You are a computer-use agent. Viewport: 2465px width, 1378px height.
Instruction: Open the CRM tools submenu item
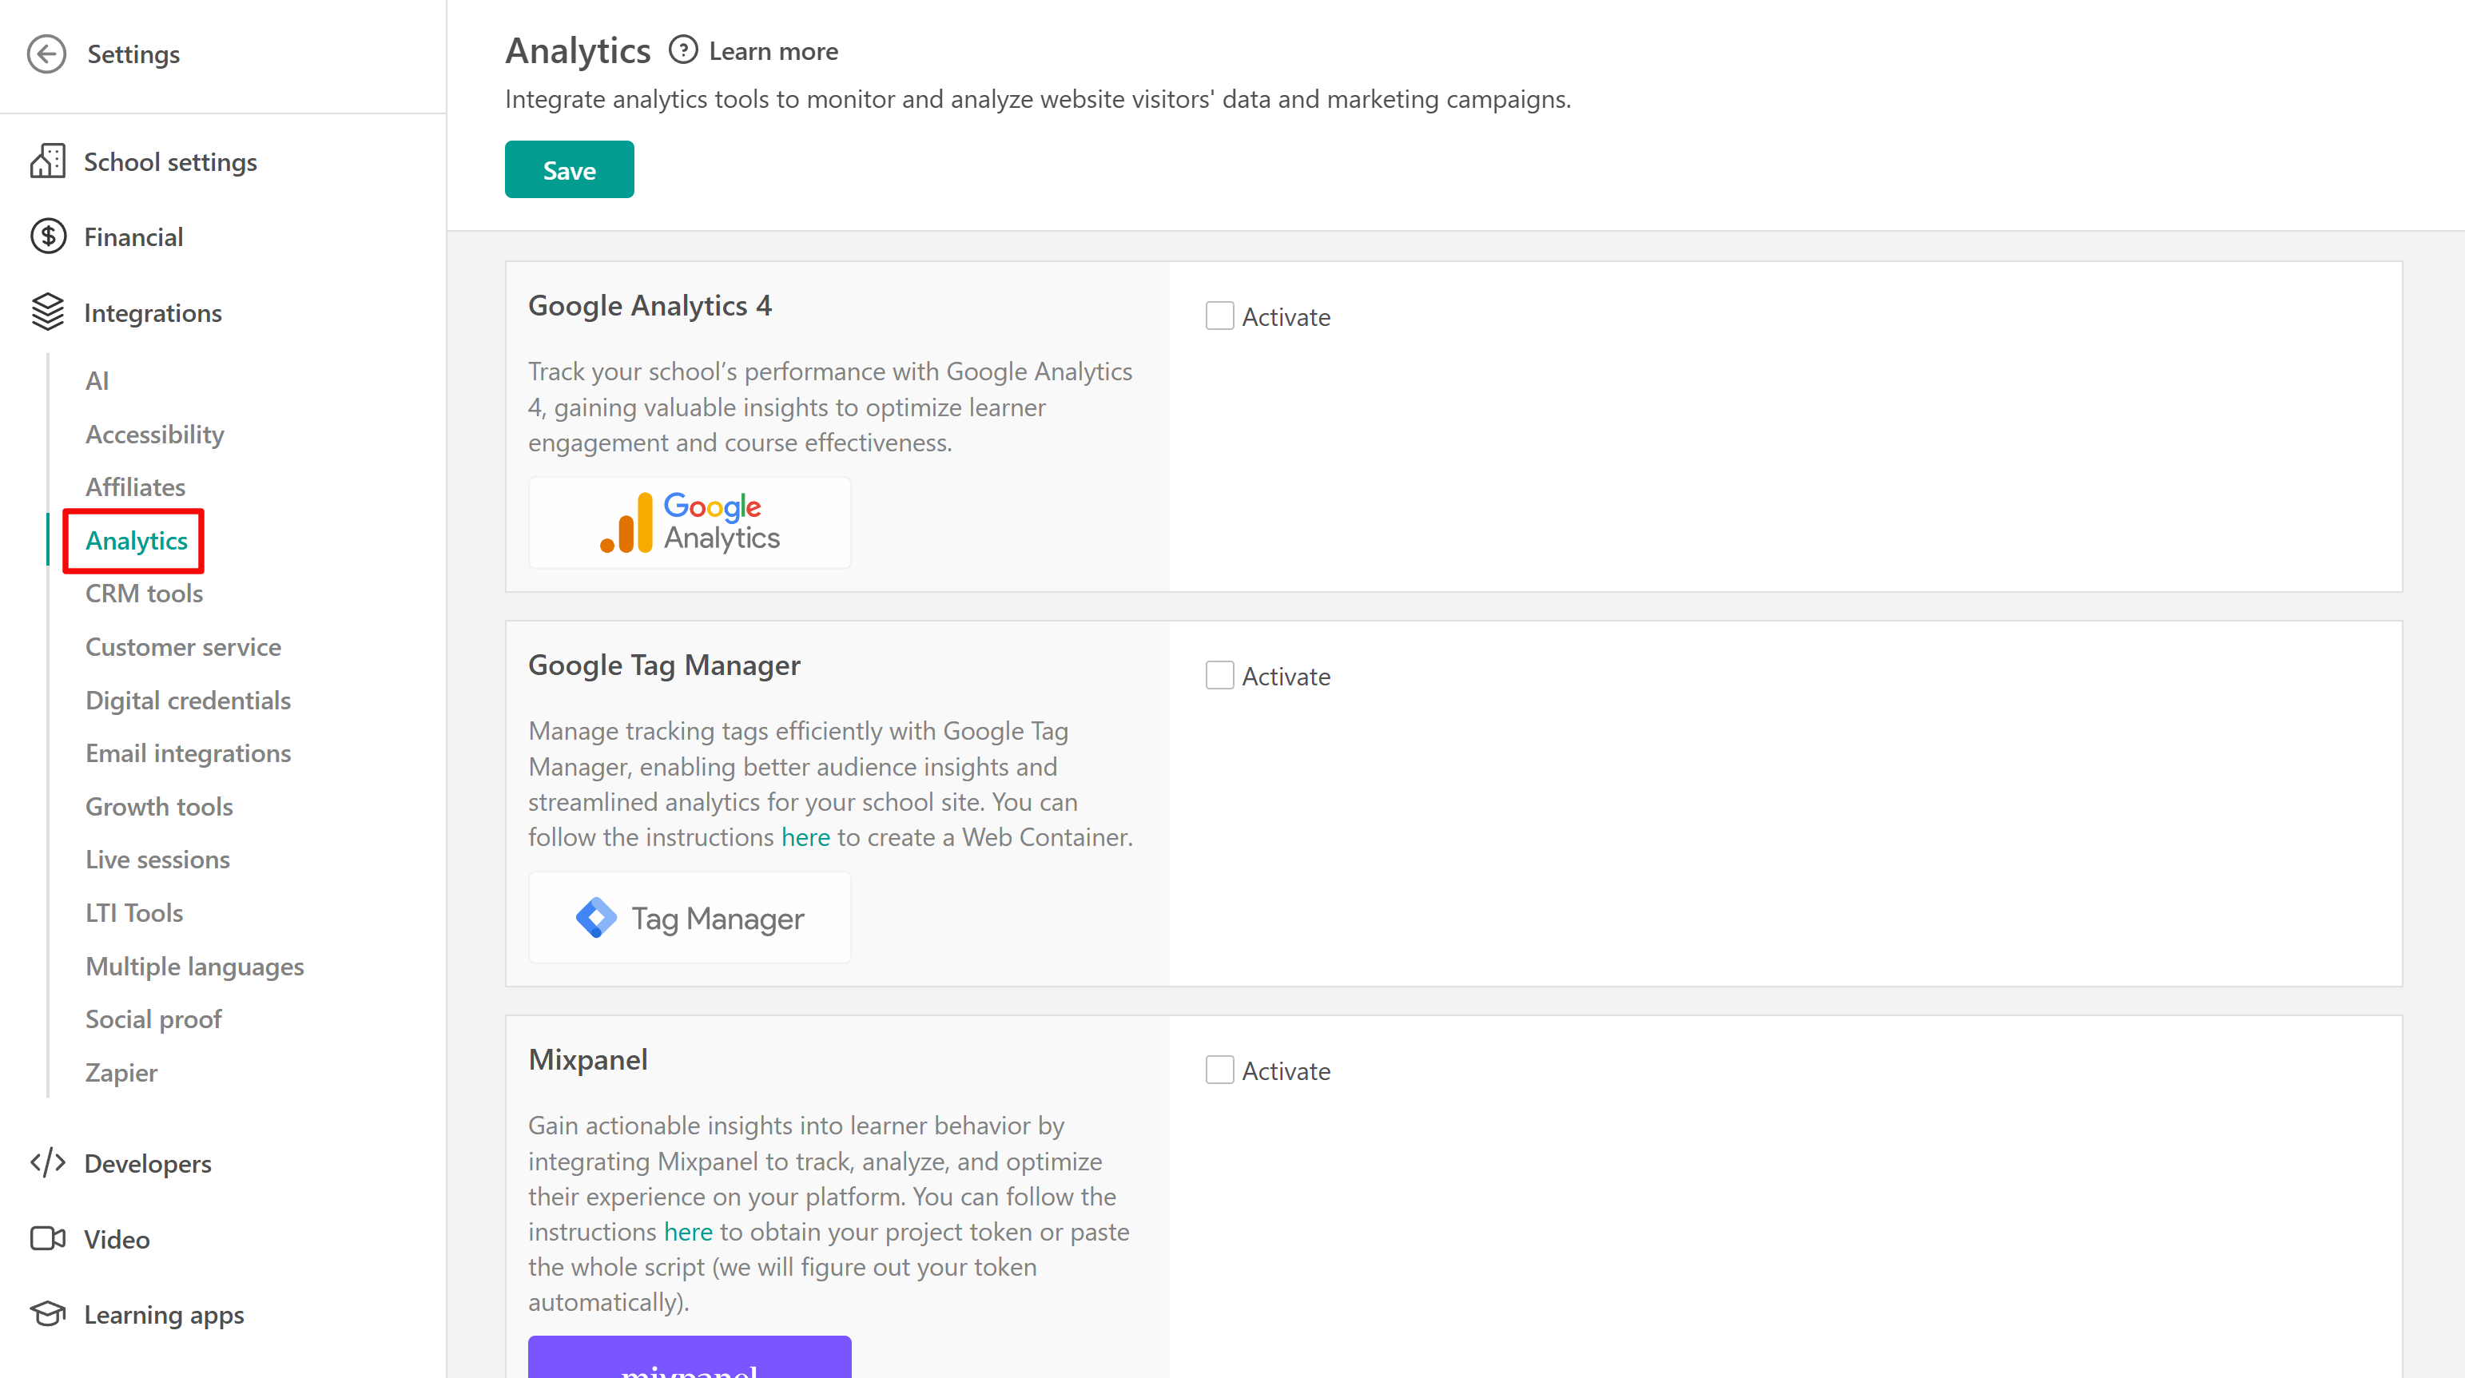pyautogui.click(x=144, y=594)
